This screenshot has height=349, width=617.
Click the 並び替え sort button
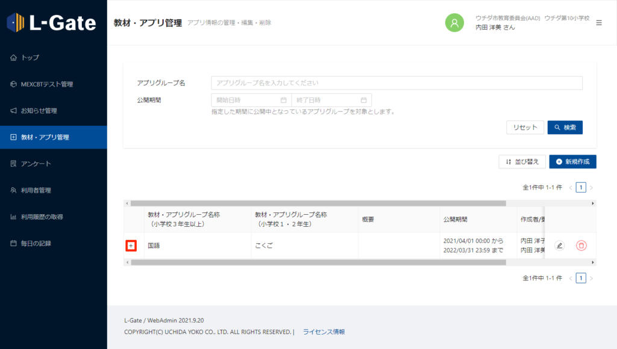point(522,162)
